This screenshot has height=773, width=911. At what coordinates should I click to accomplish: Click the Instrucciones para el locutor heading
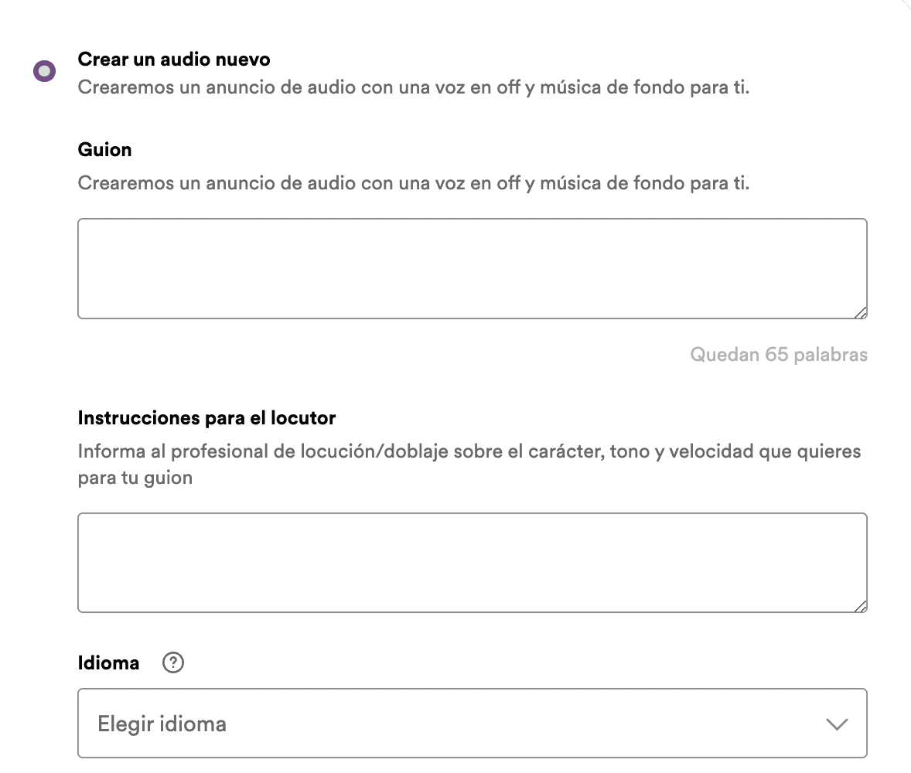[206, 417]
